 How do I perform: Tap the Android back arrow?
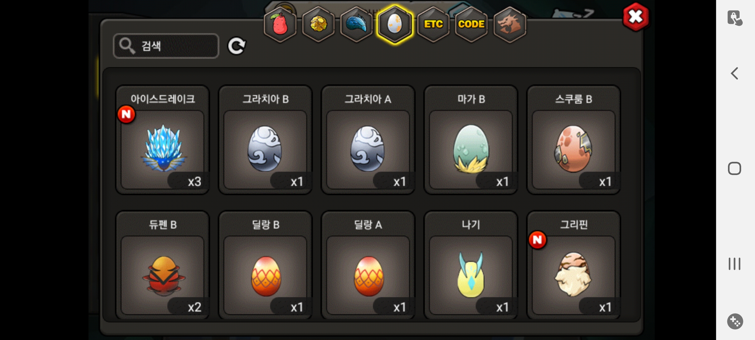(x=735, y=73)
